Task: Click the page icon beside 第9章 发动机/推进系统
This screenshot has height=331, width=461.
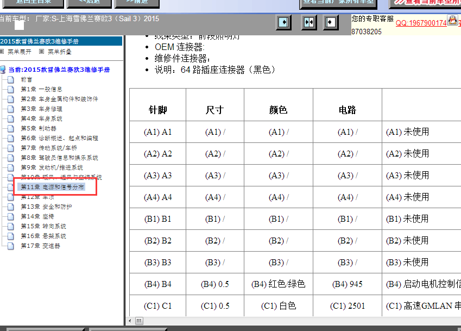Action: (x=10, y=167)
